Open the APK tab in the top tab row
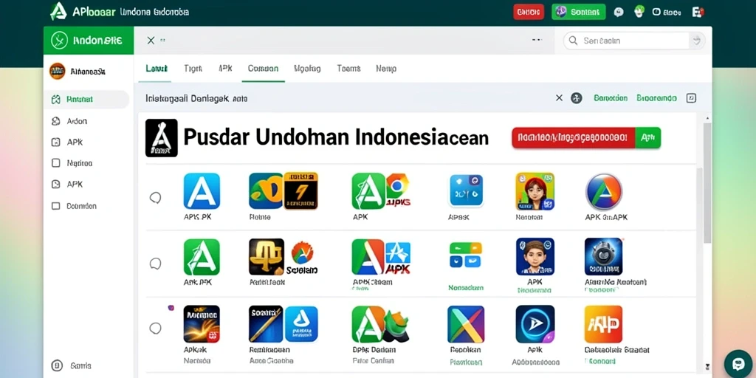Image resolution: width=756 pixels, height=378 pixels. [225, 69]
